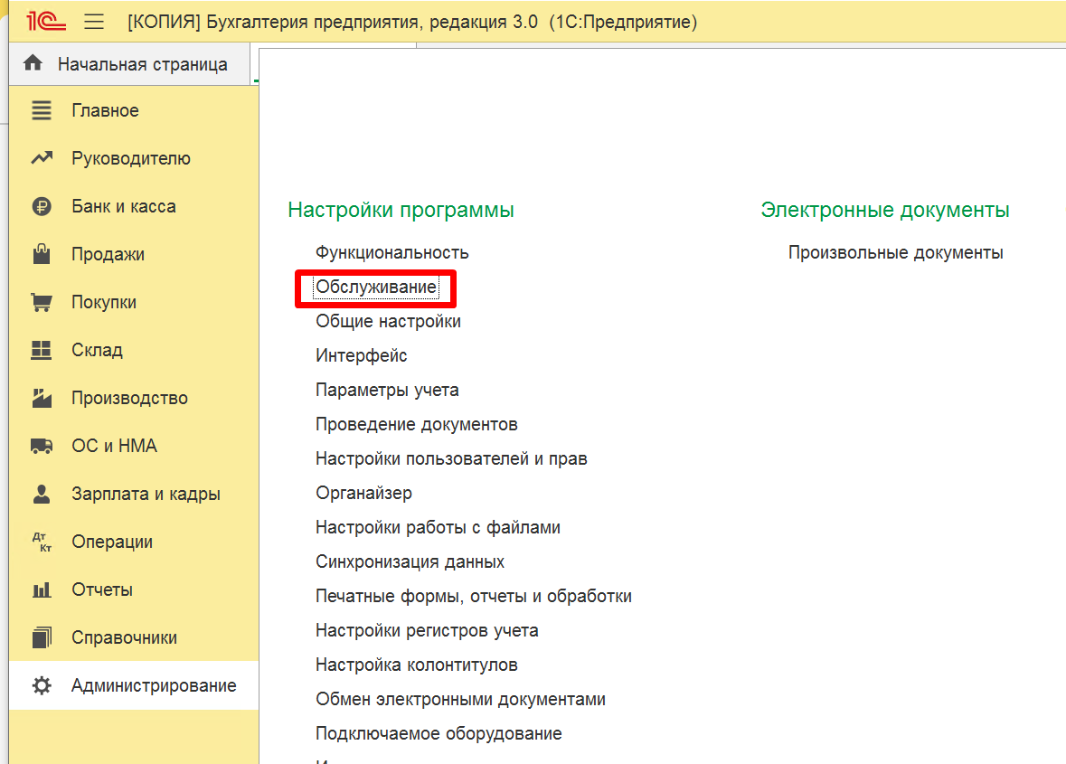Click the Настройки программы heading
Screen dimensions: 1066x764
pos(401,210)
